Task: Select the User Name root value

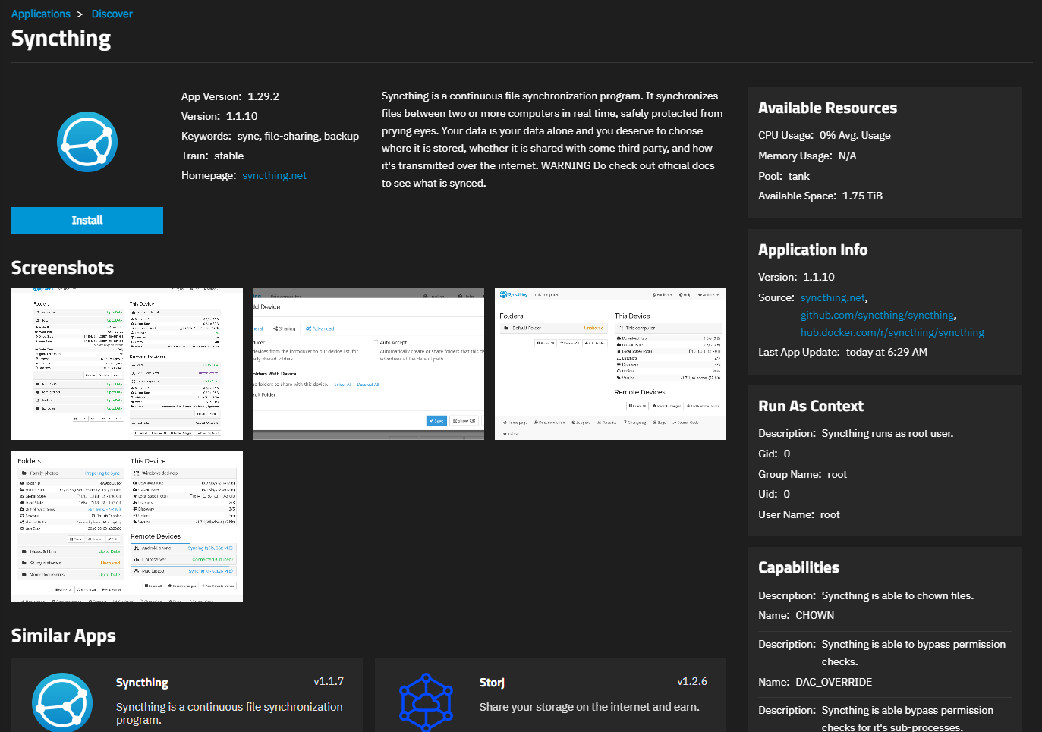Action: 830,514
